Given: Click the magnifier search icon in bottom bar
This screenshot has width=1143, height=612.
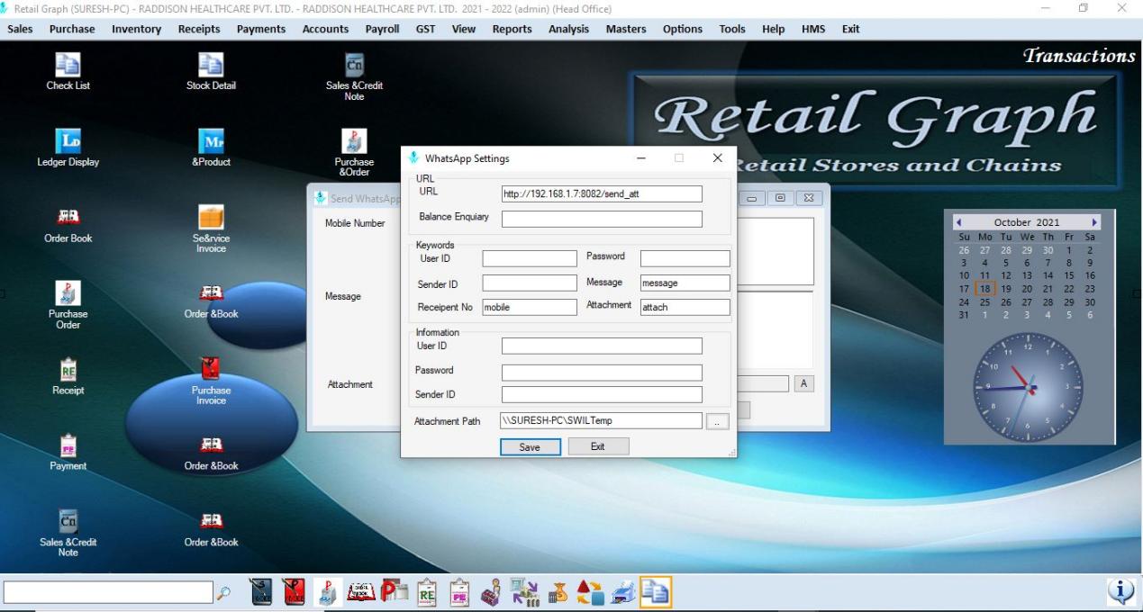Looking at the screenshot, I should [224, 592].
